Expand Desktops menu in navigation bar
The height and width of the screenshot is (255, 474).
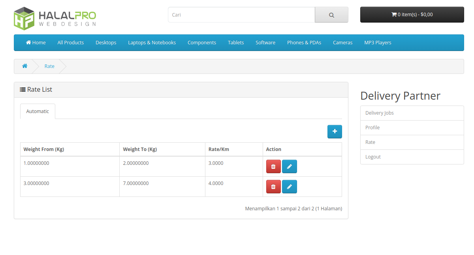pos(106,43)
